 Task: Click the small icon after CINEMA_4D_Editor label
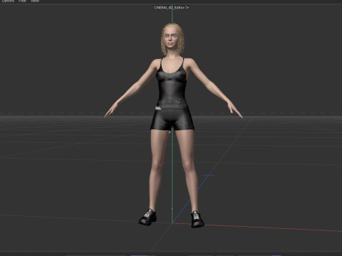tap(187, 8)
